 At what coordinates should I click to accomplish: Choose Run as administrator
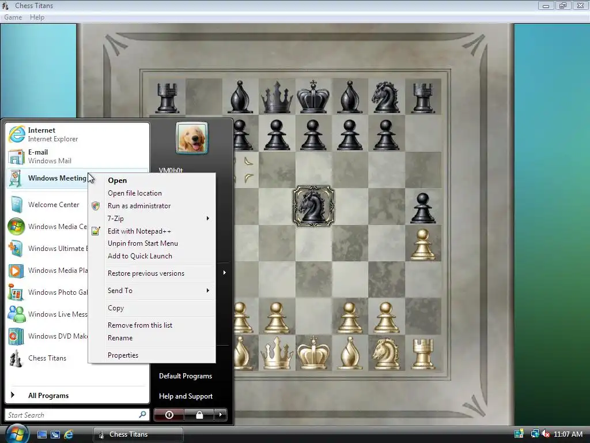coord(152,206)
